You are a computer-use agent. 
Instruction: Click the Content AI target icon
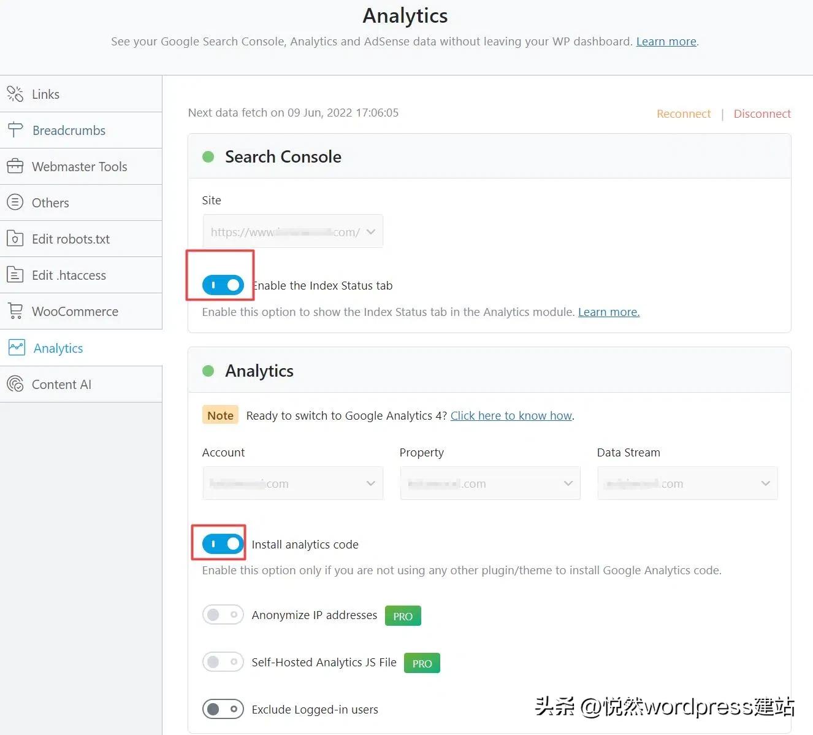pos(15,384)
